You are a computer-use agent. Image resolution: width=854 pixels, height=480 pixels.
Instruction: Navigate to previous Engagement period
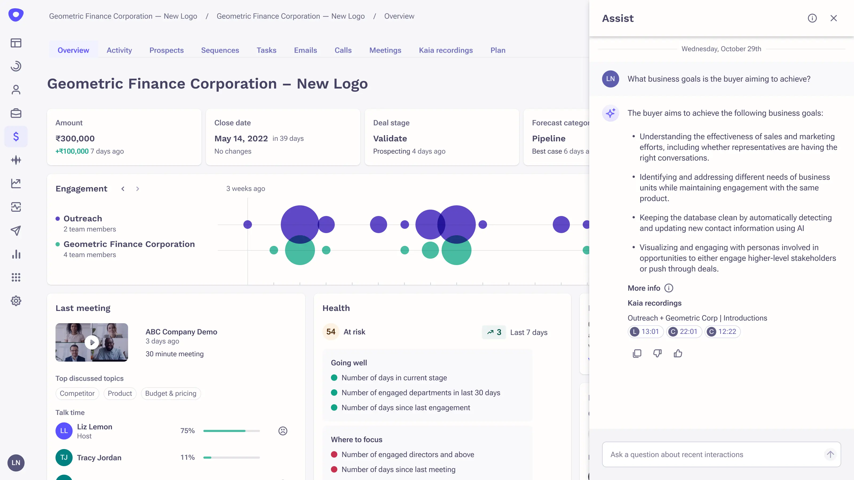tap(123, 189)
